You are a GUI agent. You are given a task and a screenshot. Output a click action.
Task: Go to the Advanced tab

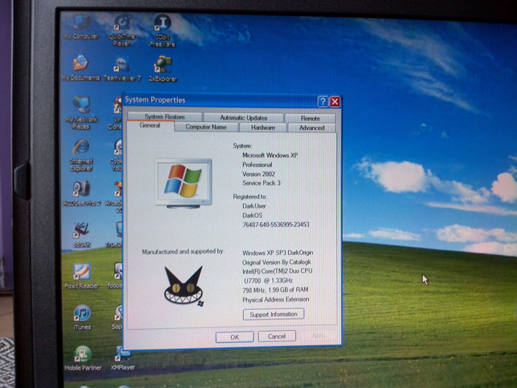tap(312, 127)
